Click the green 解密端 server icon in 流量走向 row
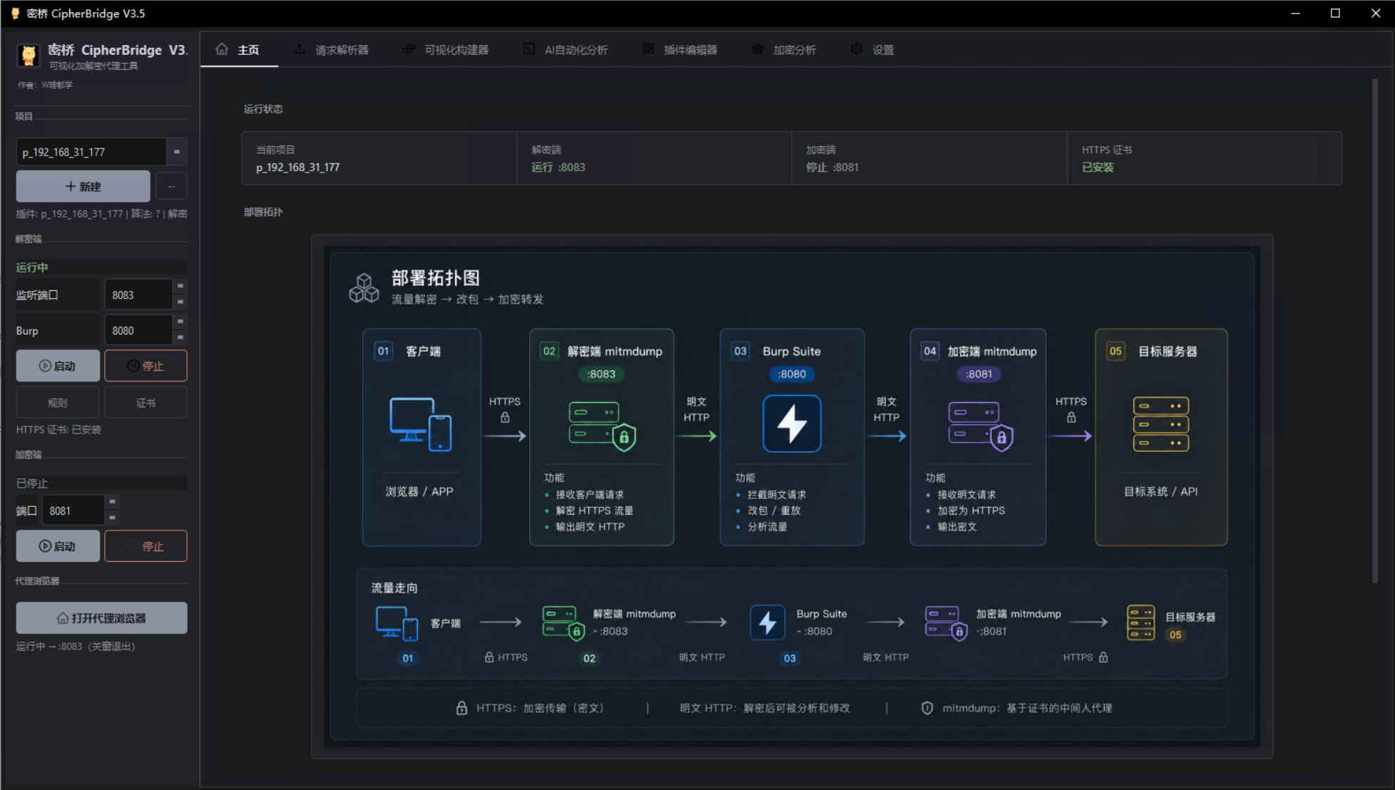Screen dimensions: 1395x790 [x=563, y=623]
